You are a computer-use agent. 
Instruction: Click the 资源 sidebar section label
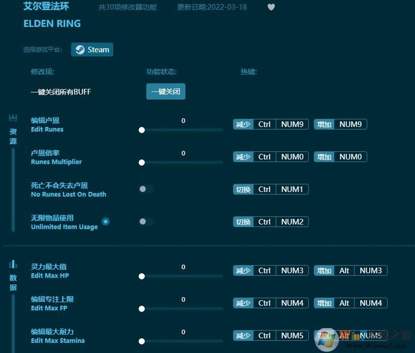pyautogui.click(x=13, y=136)
